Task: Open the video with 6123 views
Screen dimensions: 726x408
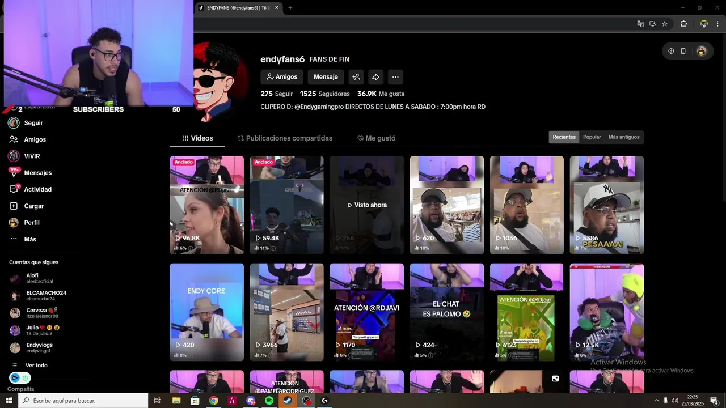Action: (x=527, y=312)
